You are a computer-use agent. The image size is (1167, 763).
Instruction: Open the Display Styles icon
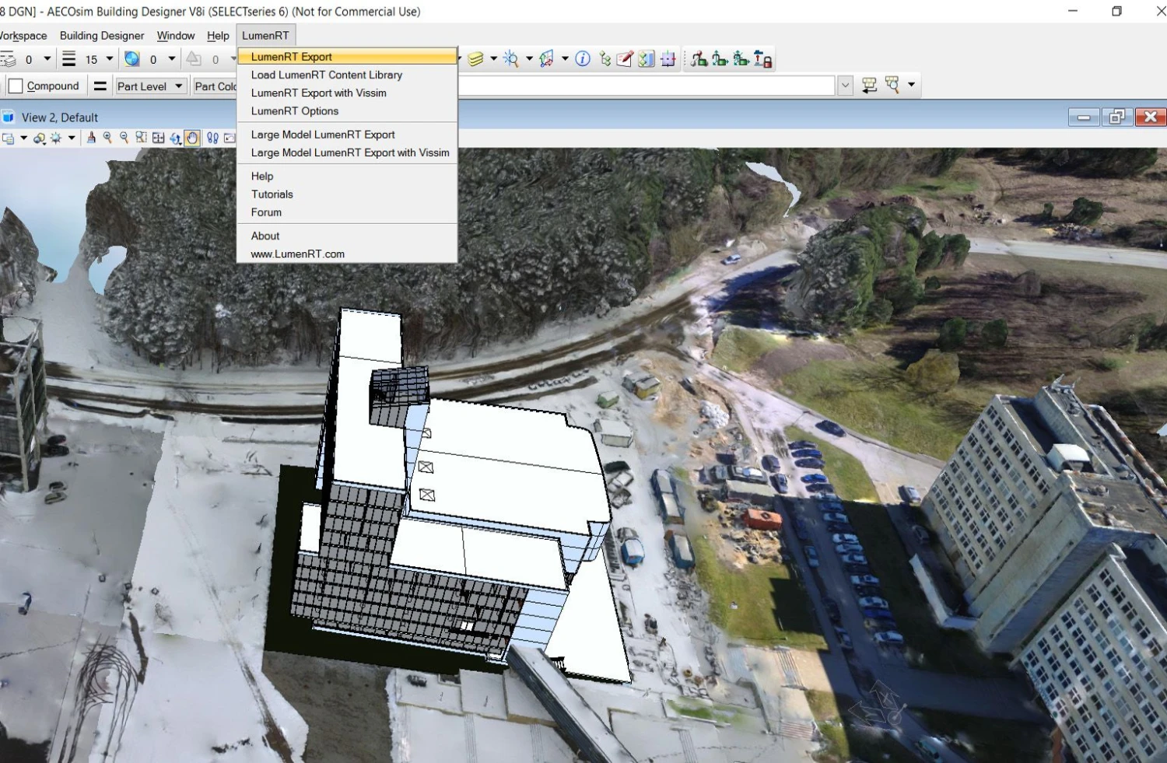pyautogui.click(x=39, y=138)
